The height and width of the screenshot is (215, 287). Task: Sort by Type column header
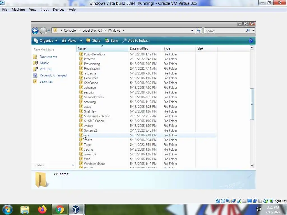(x=179, y=48)
